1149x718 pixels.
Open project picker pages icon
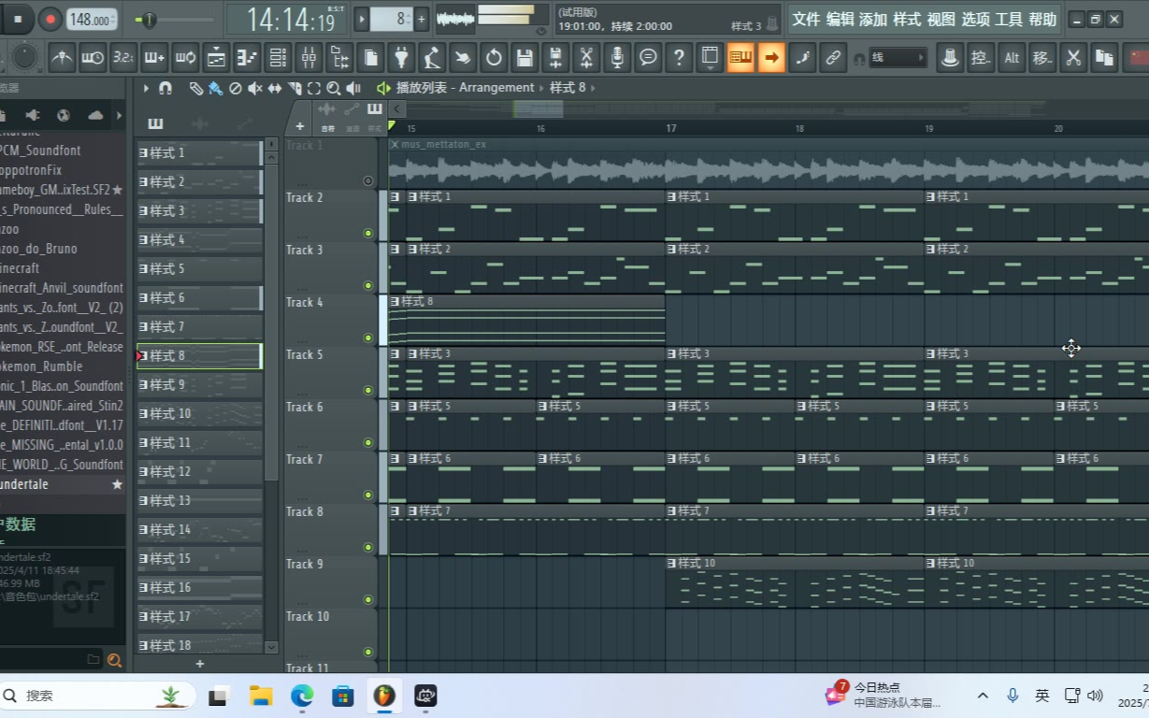(x=370, y=58)
